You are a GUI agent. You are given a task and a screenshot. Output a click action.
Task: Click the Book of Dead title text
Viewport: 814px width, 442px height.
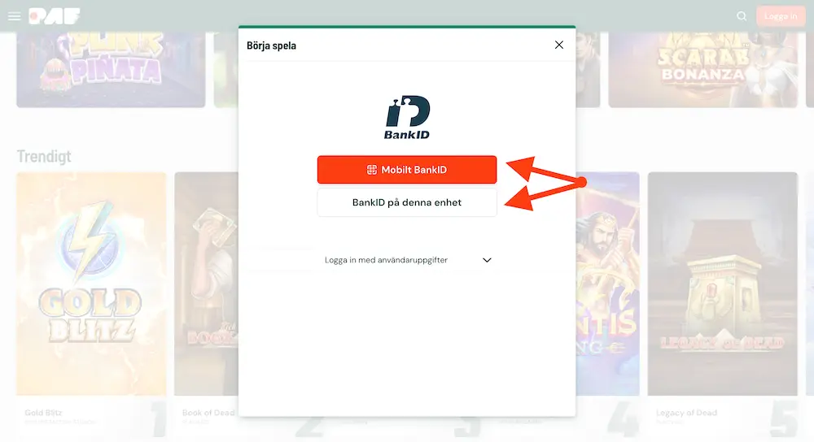[x=208, y=413]
